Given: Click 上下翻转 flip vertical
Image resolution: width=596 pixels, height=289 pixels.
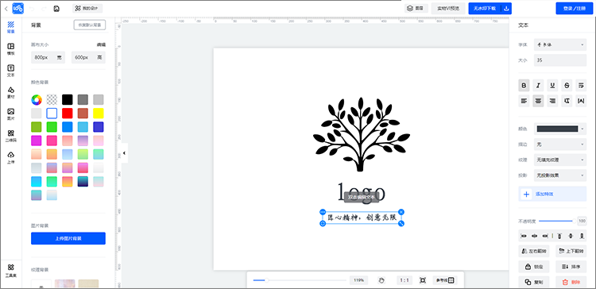Looking at the screenshot, I should (x=571, y=251).
